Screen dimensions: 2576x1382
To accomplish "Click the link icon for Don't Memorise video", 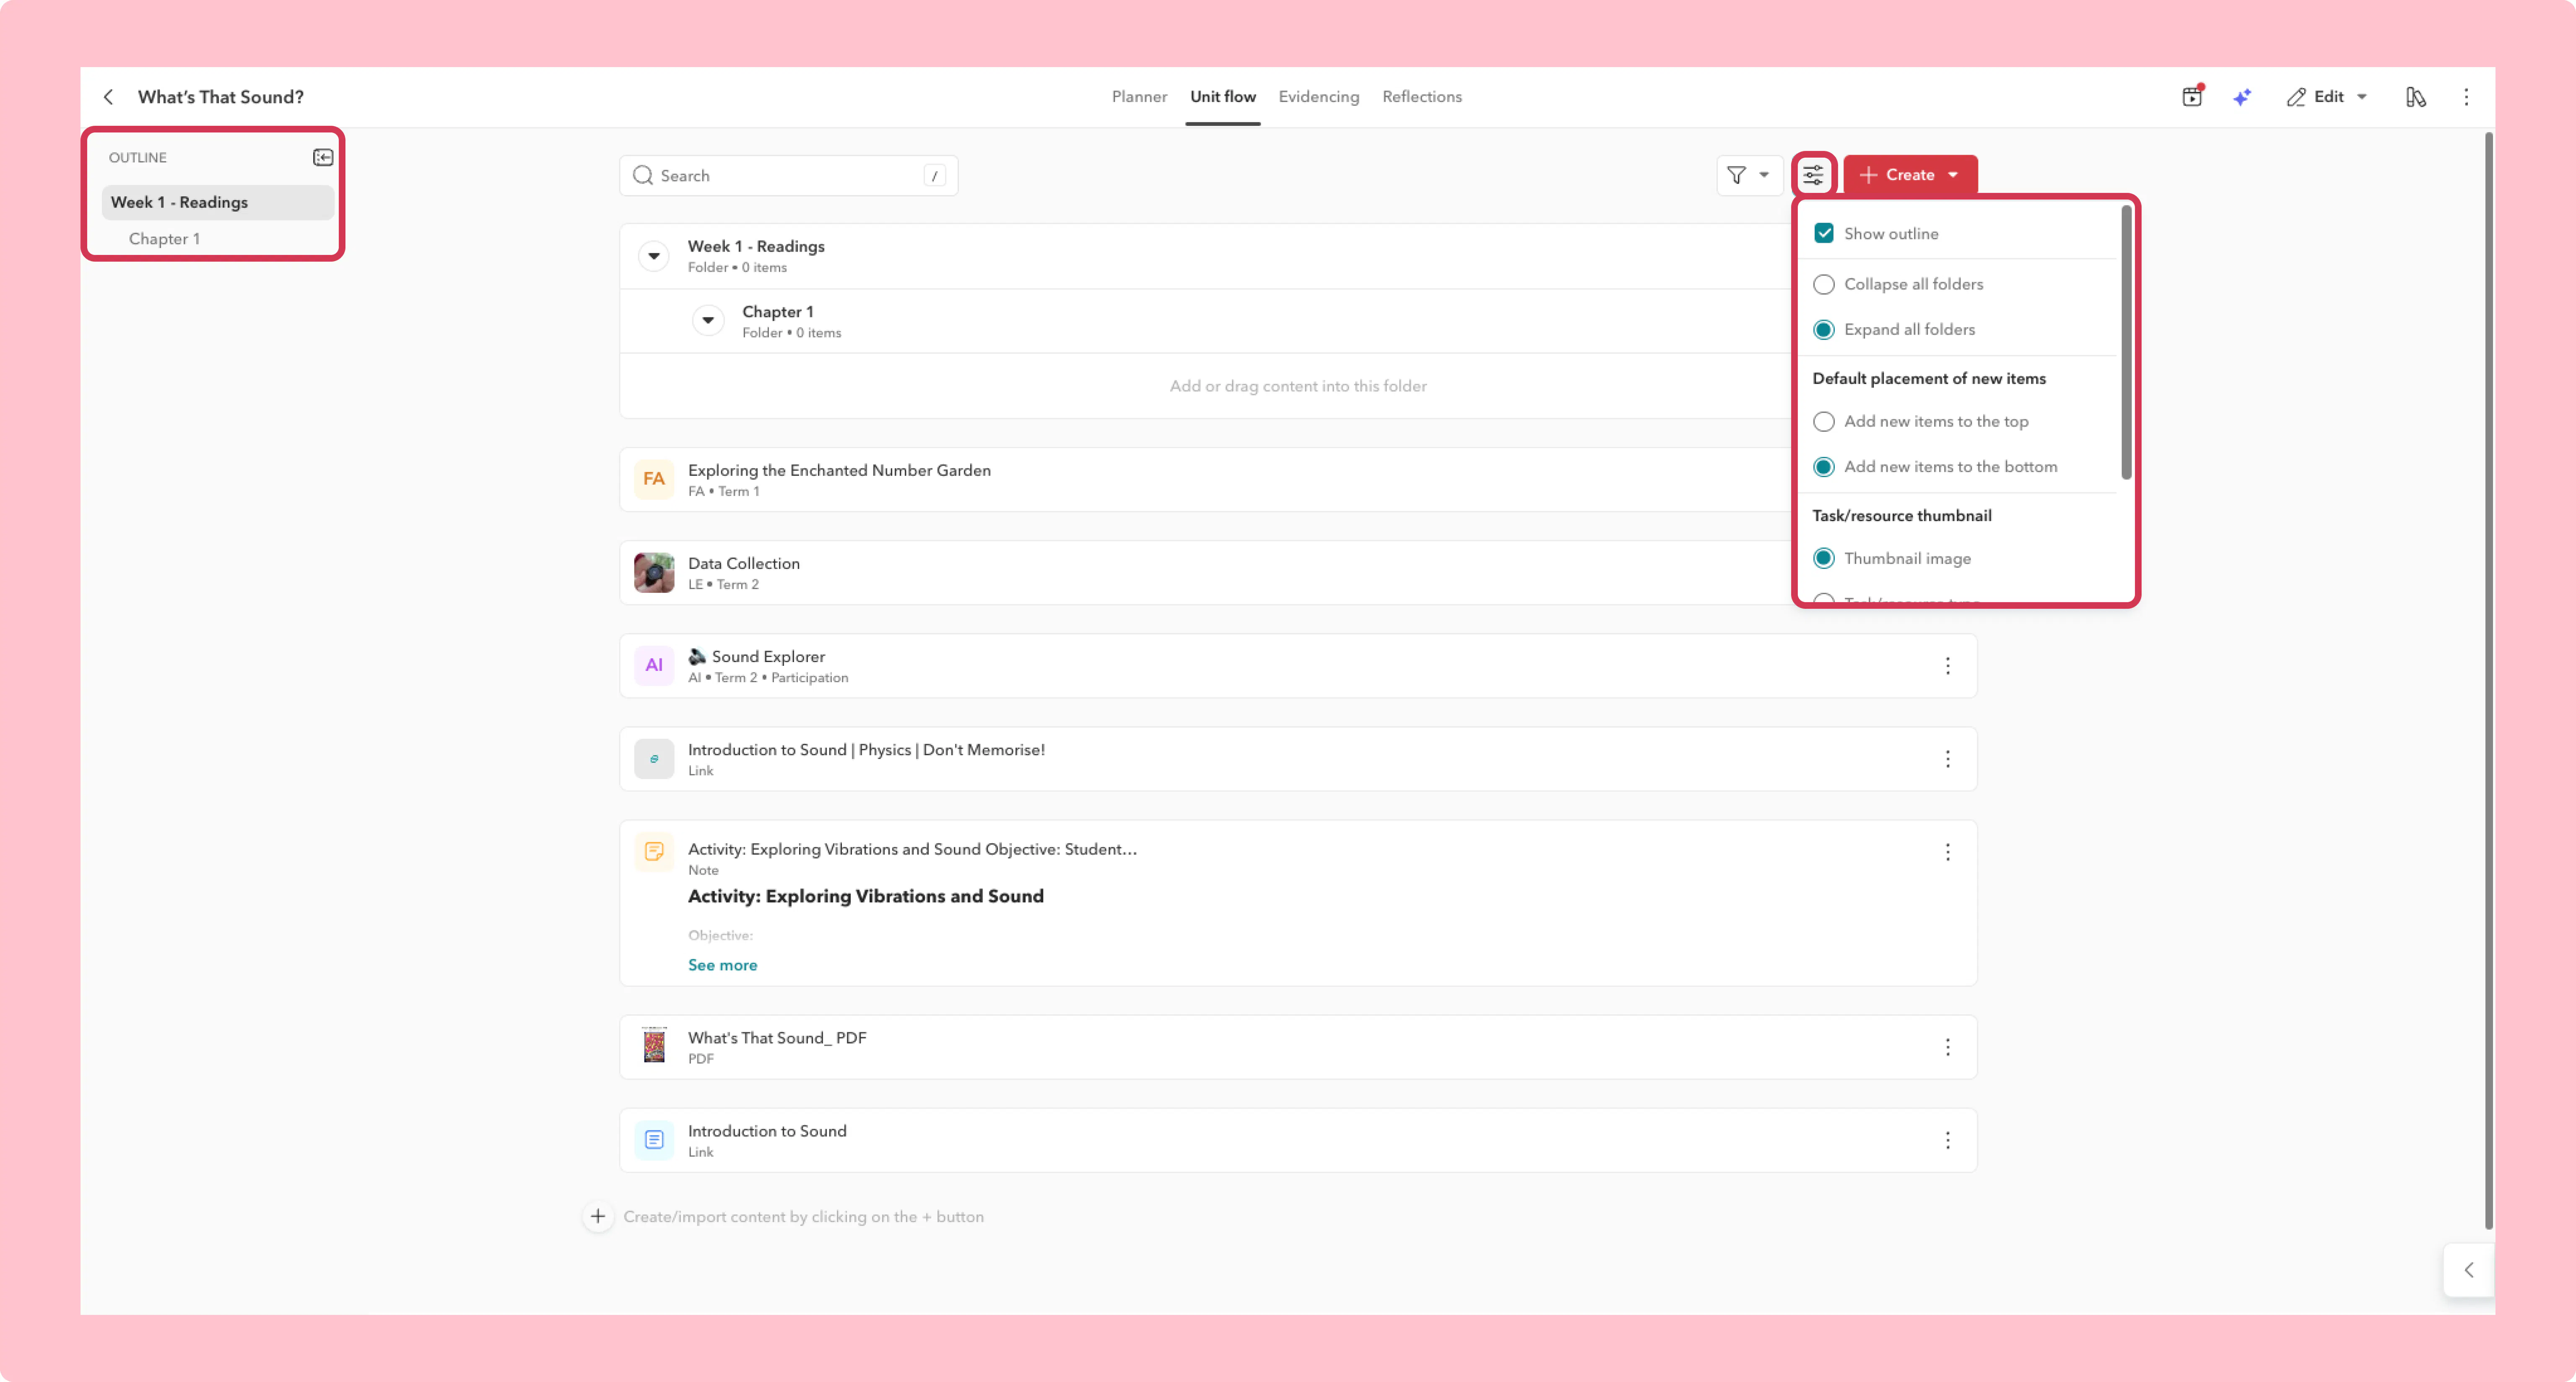I will 654,759.
